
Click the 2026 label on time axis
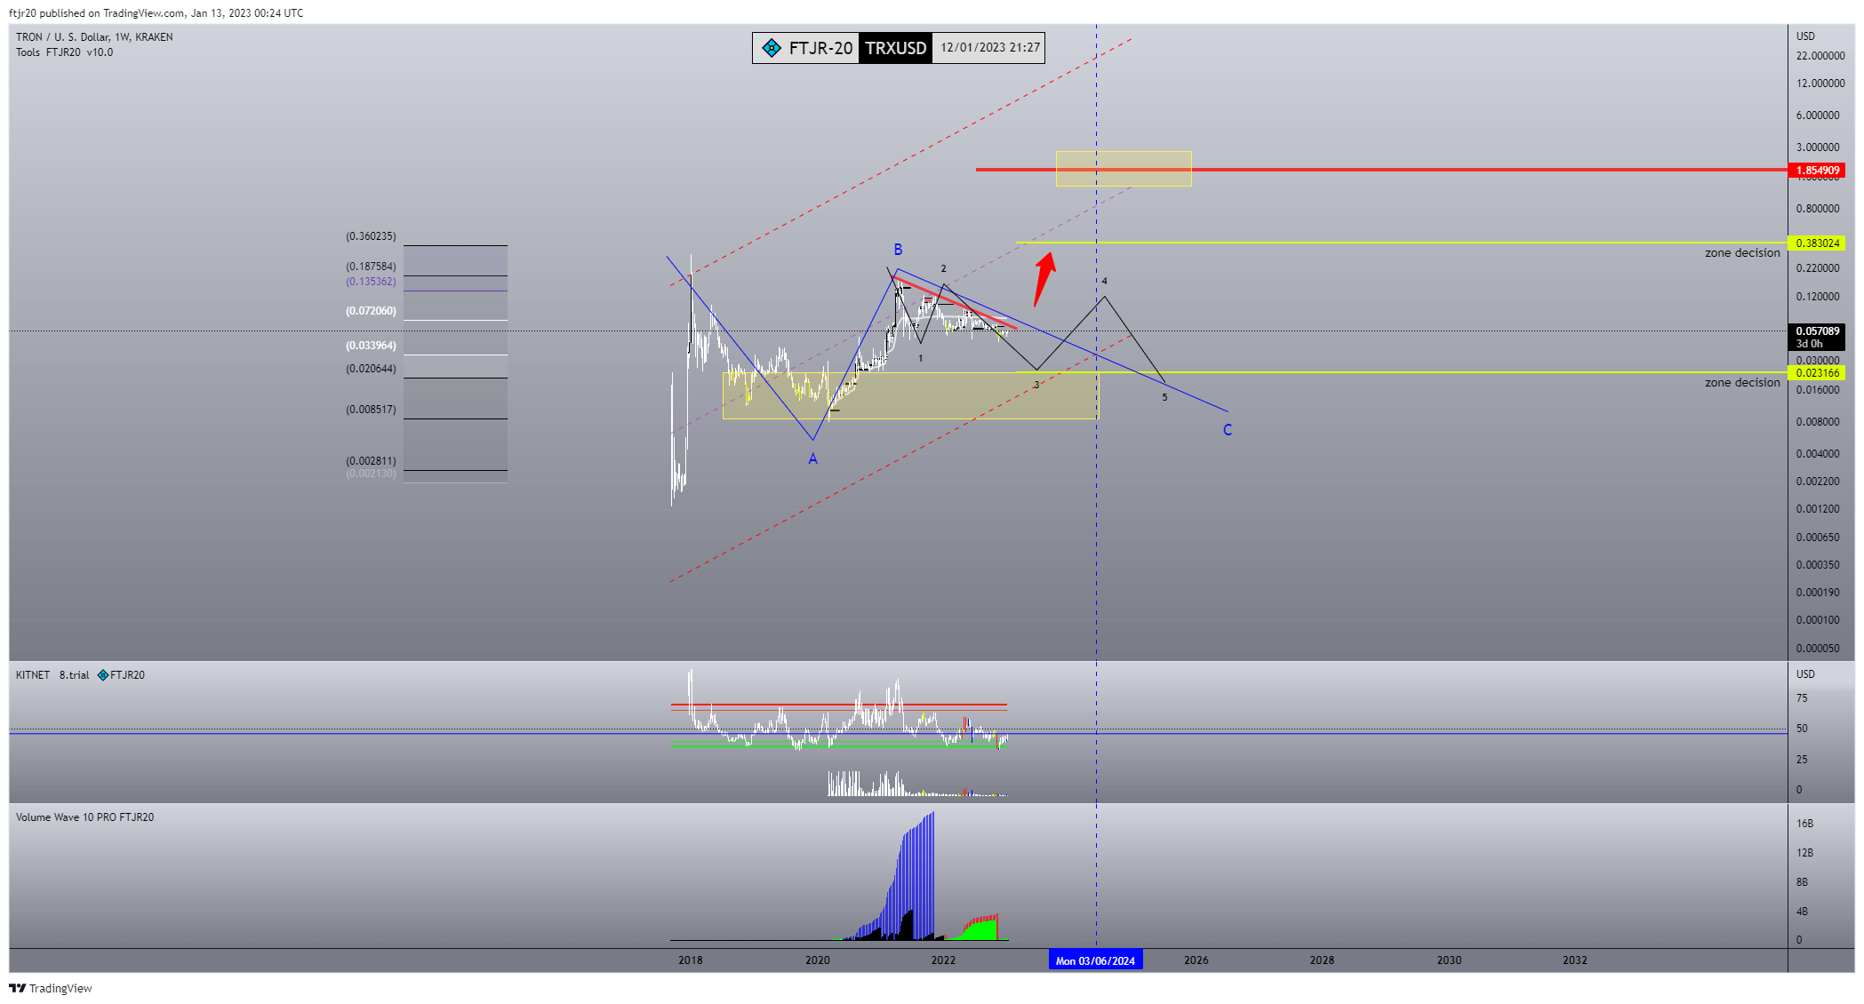[1196, 960]
